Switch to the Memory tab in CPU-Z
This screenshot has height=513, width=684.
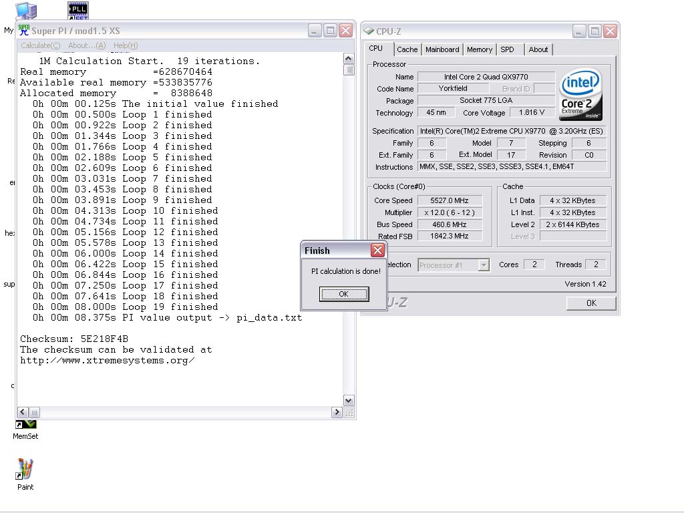pyautogui.click(x=480, y=49)
